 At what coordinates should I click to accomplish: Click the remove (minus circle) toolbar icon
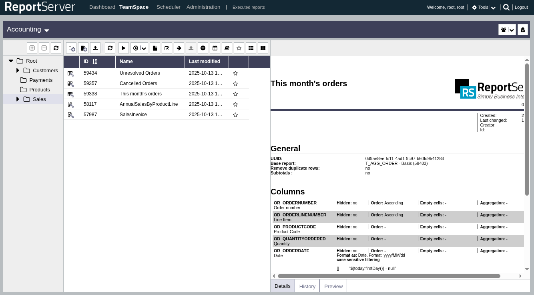click(x=203, y=48)
